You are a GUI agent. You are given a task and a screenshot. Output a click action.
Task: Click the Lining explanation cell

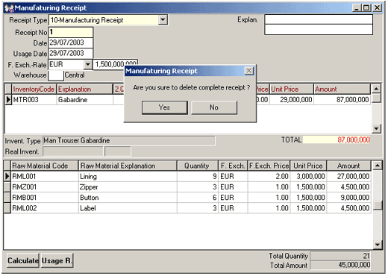[x=128, y=176]
